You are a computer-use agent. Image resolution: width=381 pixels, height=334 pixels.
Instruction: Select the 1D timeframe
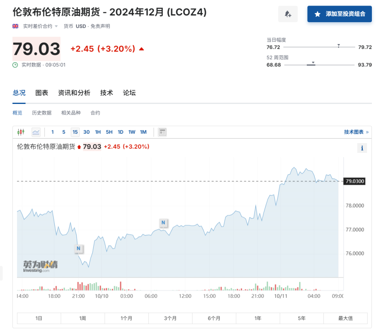[x=121, y=132]
